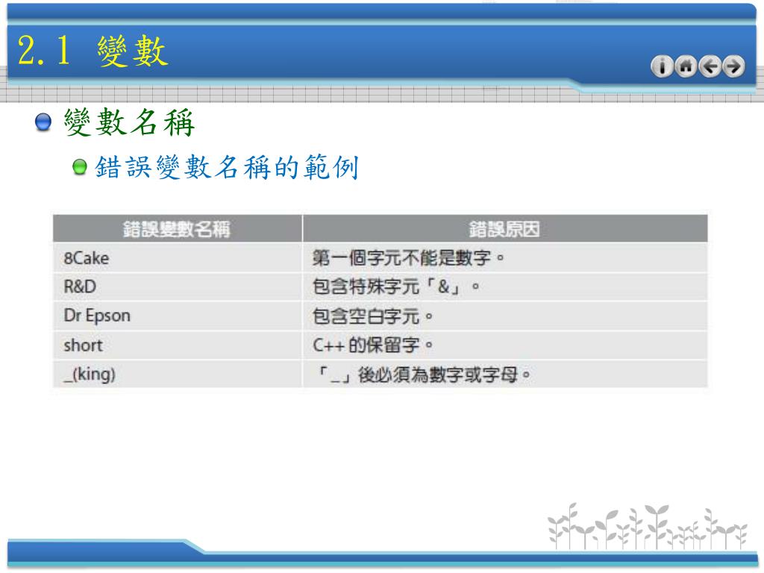This screenshot has width=764, height=573.
Task: Advance with right arrow icon
Action: (x=734, y=66)
